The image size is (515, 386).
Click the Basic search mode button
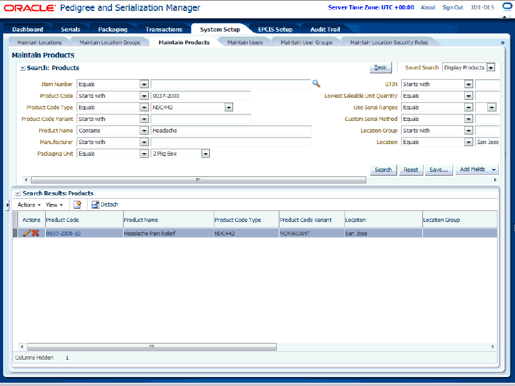tap(380, 68)
